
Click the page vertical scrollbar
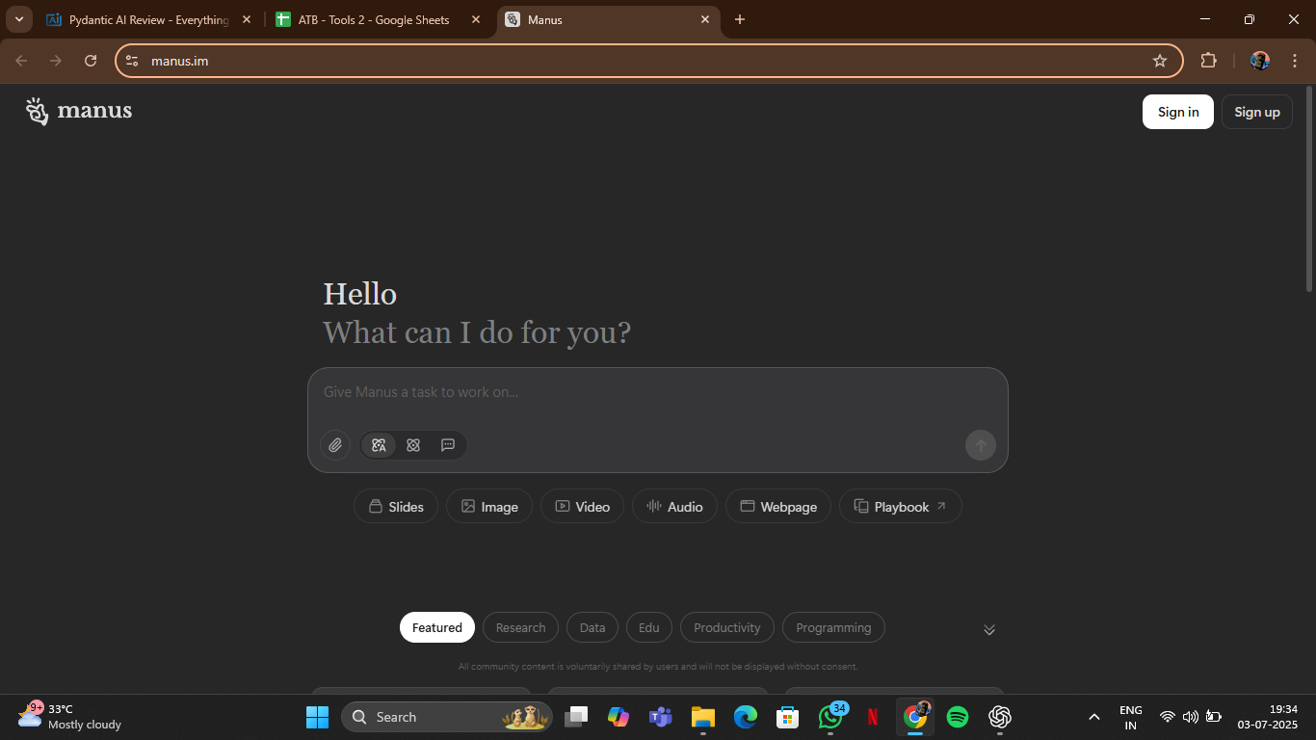tap(1309, 189)
